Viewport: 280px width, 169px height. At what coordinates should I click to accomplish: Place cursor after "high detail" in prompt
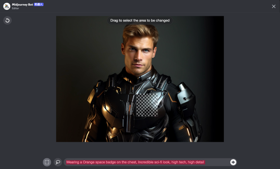(204, 162)
